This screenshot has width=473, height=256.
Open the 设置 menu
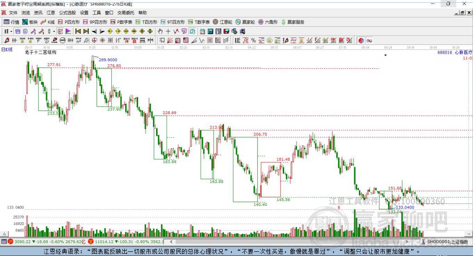(x=84, y=12)
